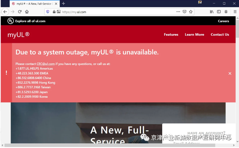Click the myUL® site logo

pos(18,35)
